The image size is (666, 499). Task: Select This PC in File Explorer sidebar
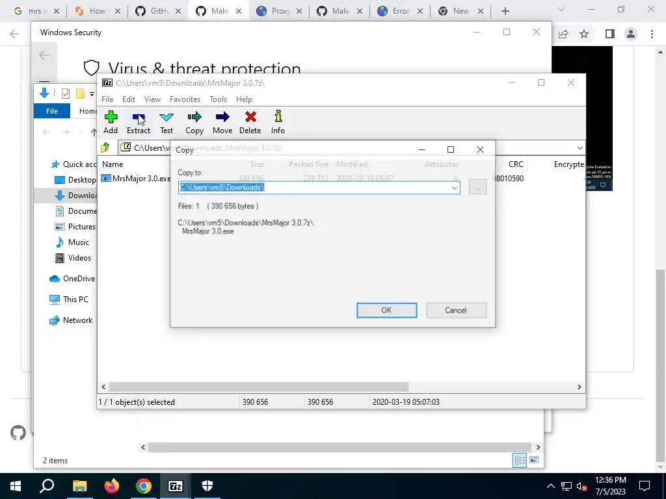point(69,300)
